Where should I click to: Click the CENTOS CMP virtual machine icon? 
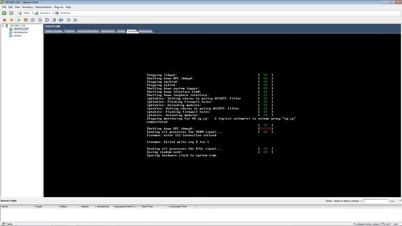[x=11, y=29]
